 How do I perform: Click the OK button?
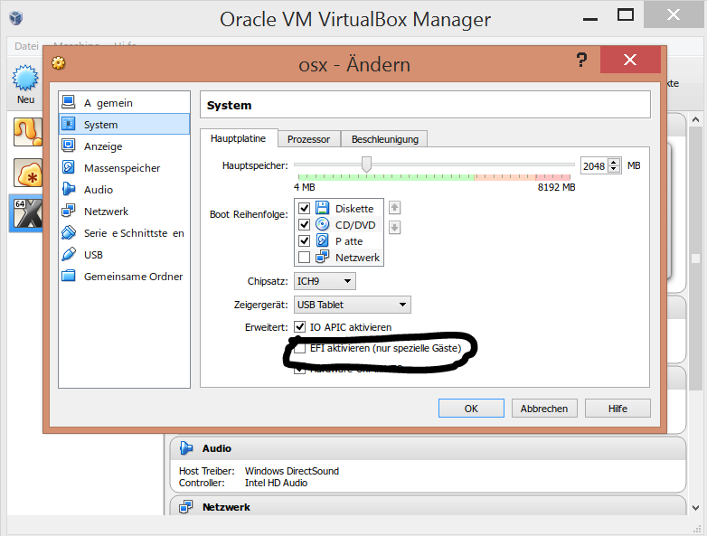coord(471,409)
